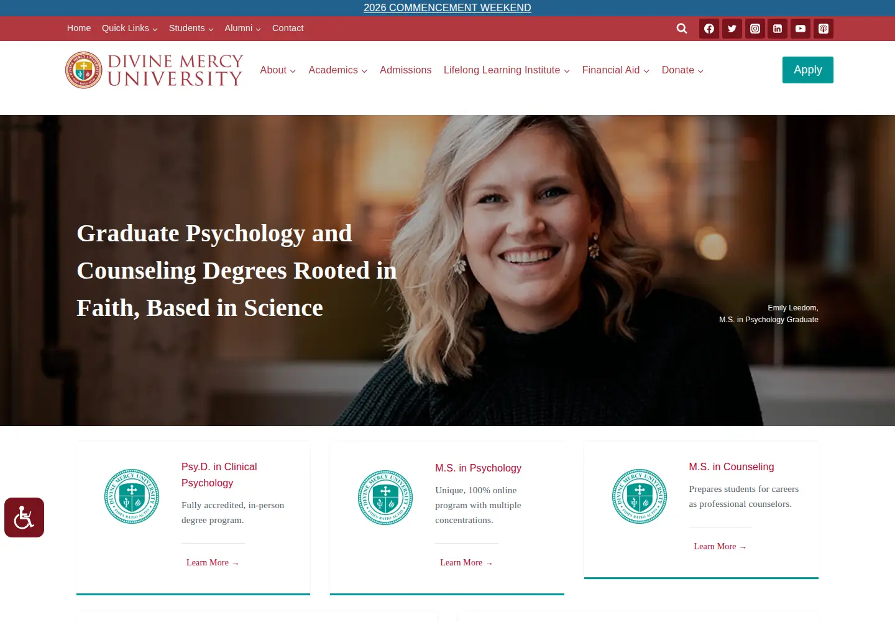Expand the Students dropdown menu

tap(191, 28)
